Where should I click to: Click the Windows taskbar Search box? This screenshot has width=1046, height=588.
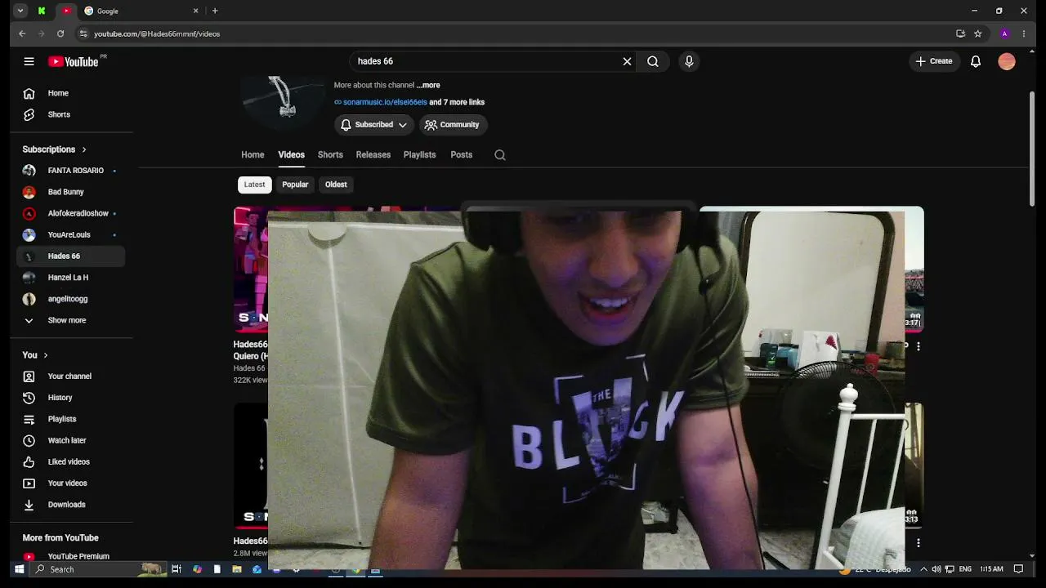pos(98,569)
